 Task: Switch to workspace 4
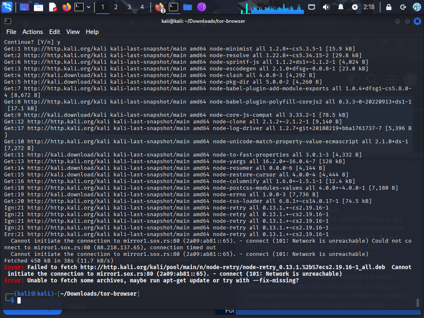coord(142,7)
